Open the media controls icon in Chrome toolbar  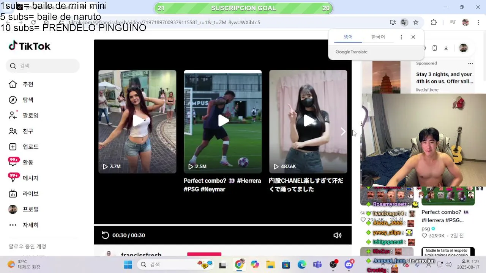453,22
